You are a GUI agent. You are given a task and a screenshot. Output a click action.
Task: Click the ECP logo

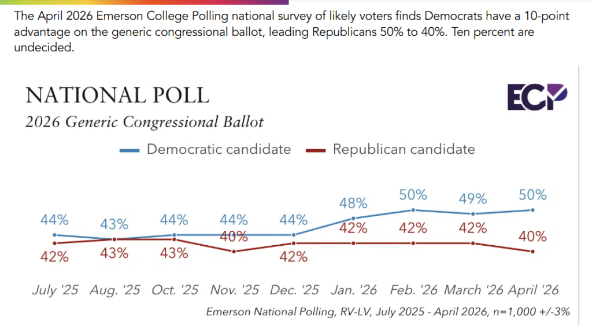pyautogui.click(x=537, y=97)
